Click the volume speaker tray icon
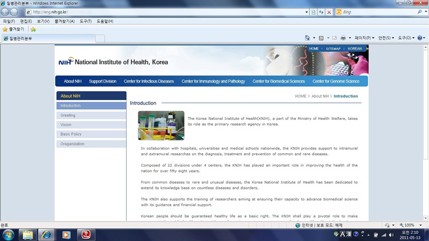 (x=391, y=235)
